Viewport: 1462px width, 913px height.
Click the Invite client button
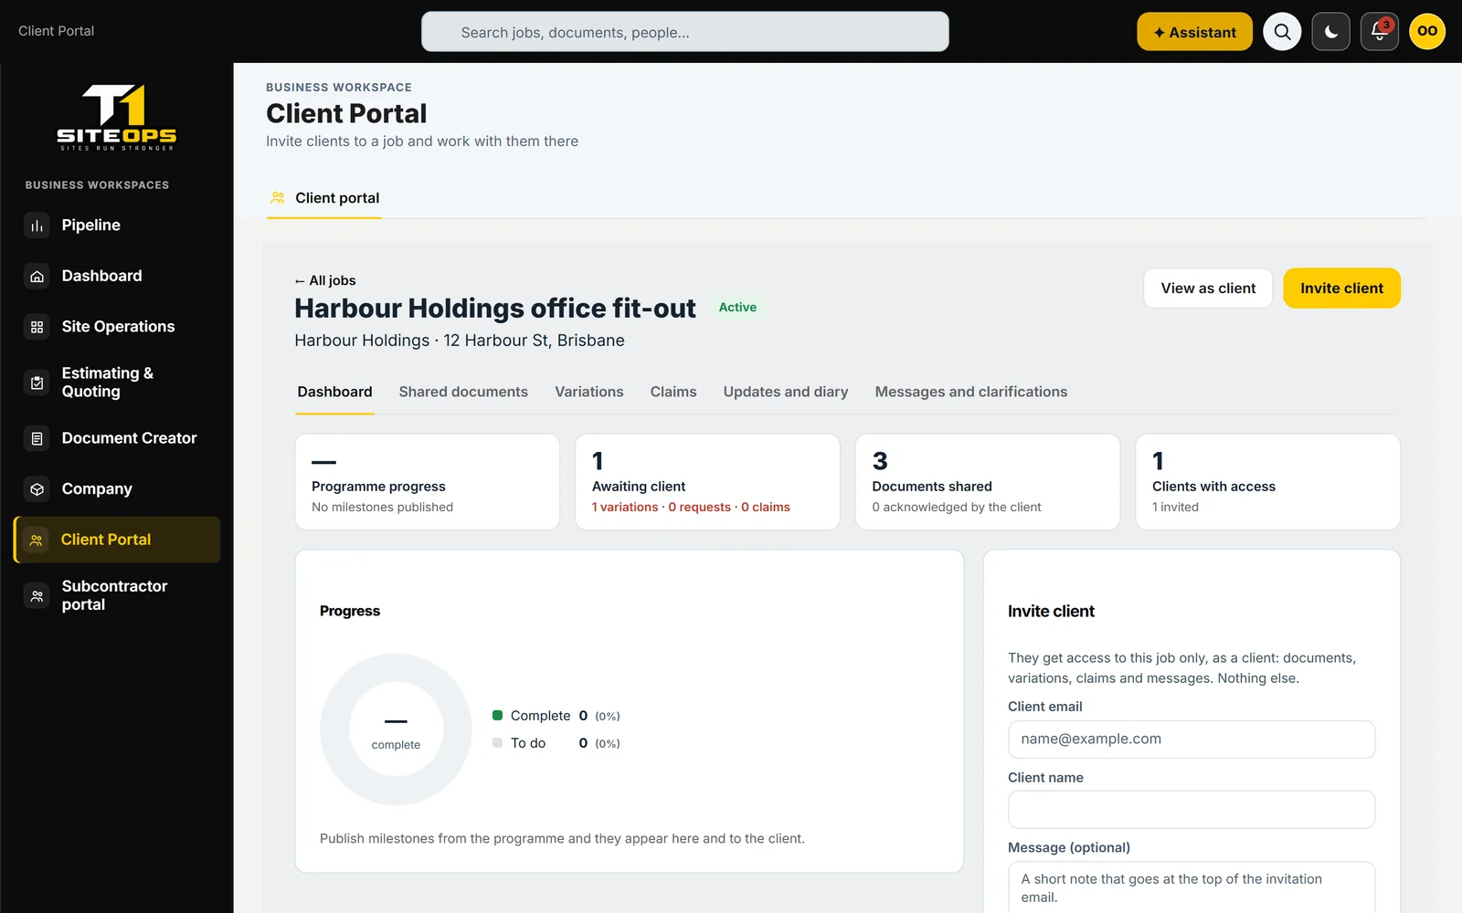1341,289
